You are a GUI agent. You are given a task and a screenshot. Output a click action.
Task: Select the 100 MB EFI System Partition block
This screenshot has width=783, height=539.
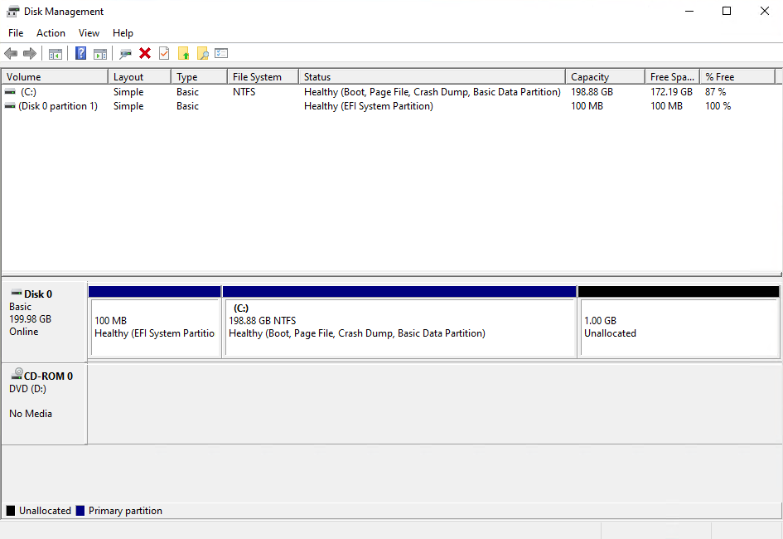click(155, 327)
